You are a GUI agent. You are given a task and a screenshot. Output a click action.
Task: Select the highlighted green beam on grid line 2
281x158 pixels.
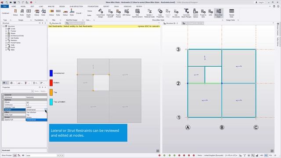205,83
